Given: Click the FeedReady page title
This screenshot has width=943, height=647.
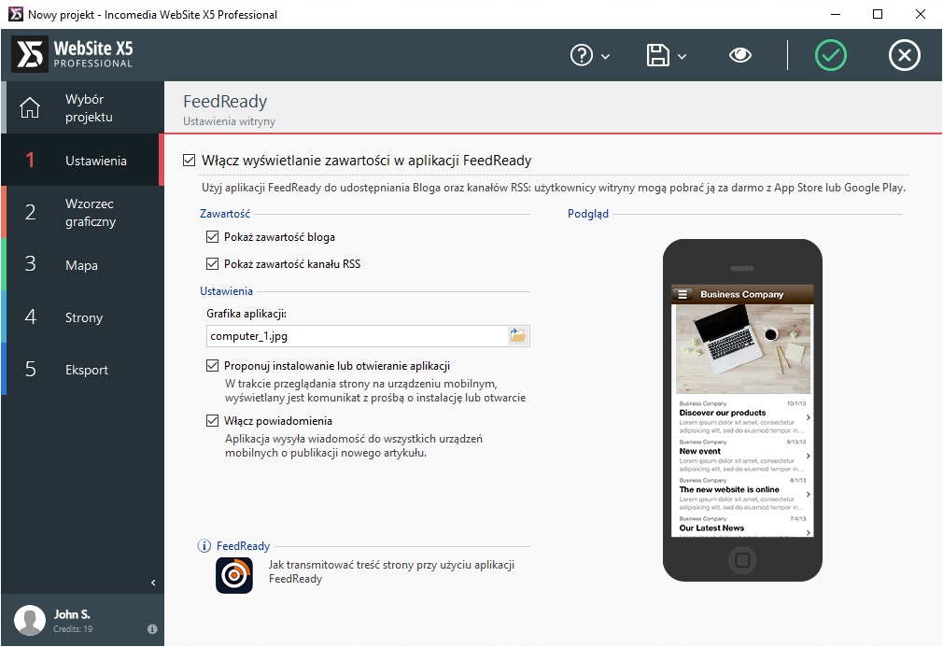Looking at the screenshot, I should click(x=225, y=101).
